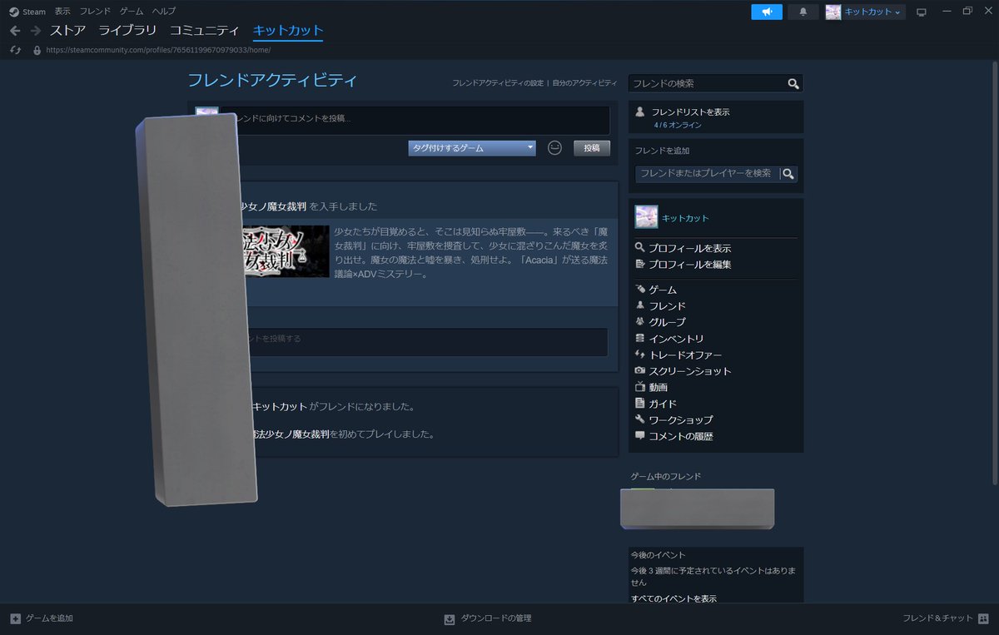Image resolution: width=999 pixels, height=635 pixels.
Task: Open グループ in the sidebar
Action: click(x=668, y=322)
